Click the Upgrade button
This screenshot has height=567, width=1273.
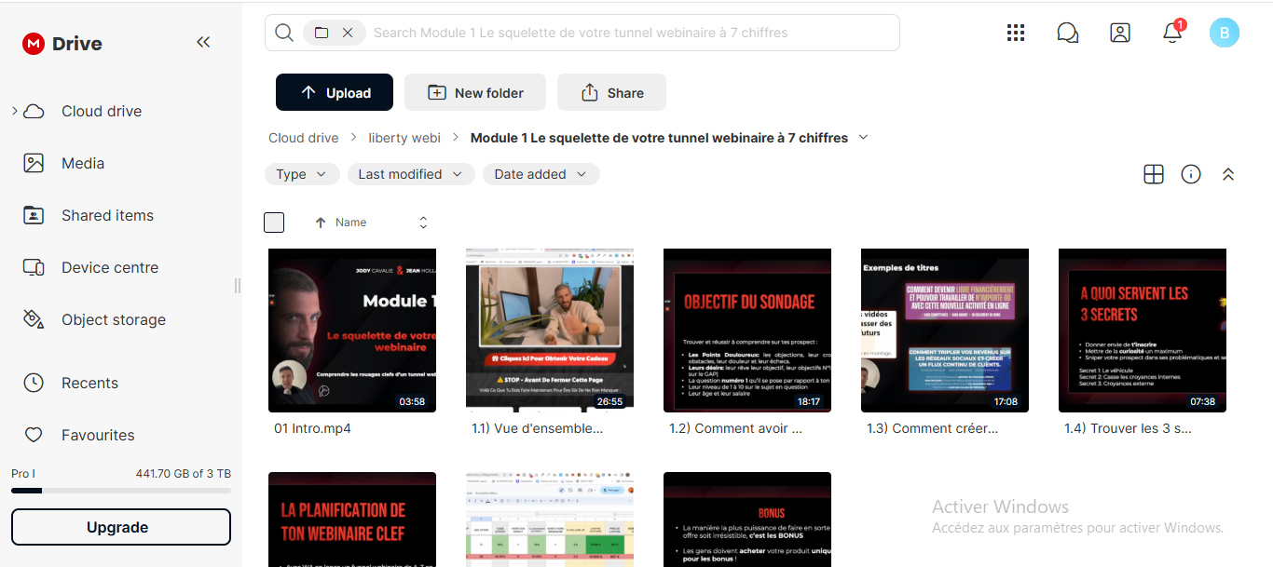(x=121, y=527)
